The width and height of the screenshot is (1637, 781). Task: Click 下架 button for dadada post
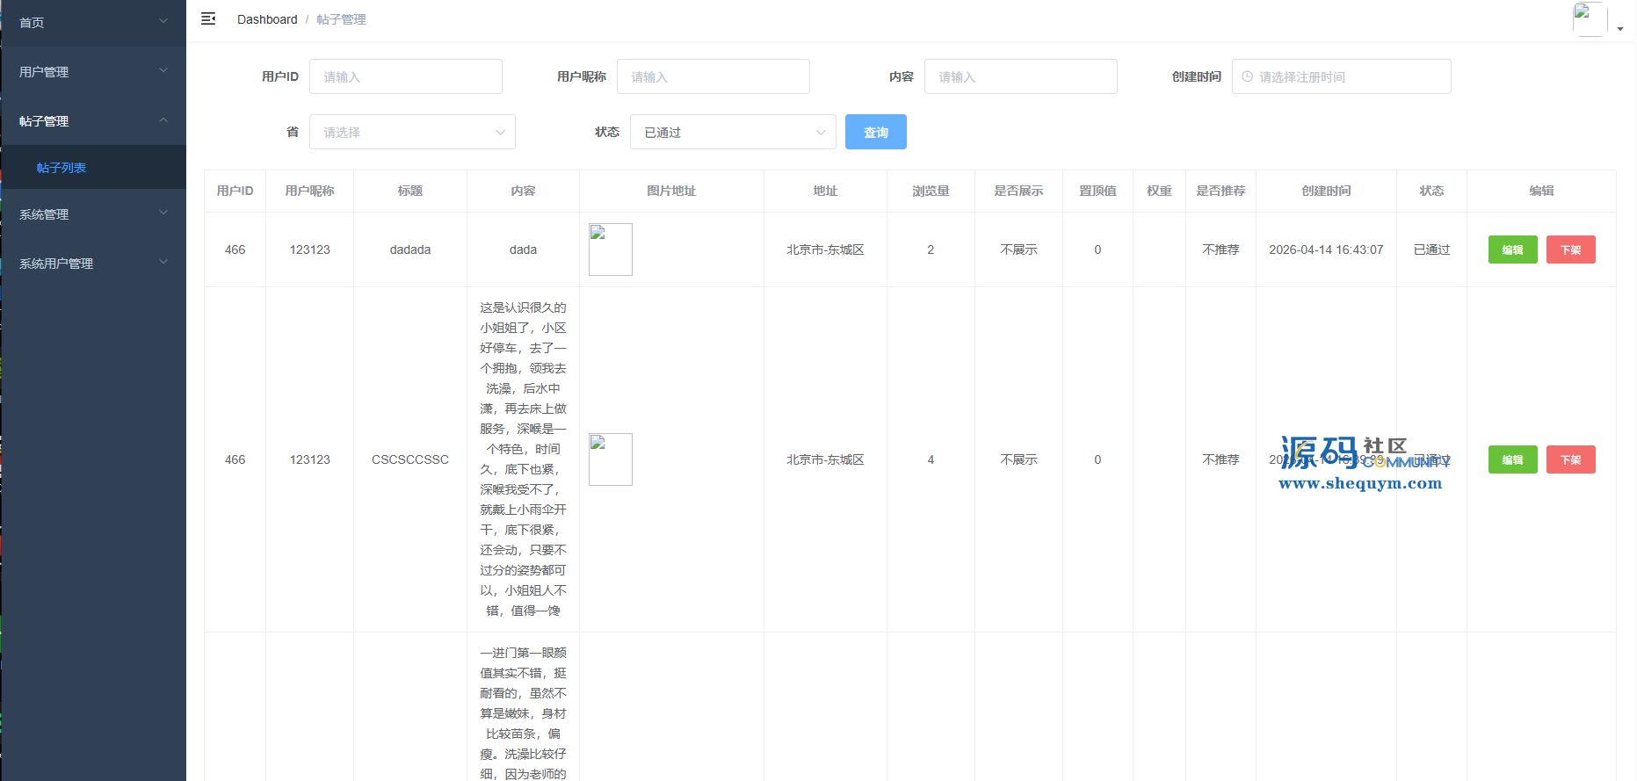(1570, 250)
